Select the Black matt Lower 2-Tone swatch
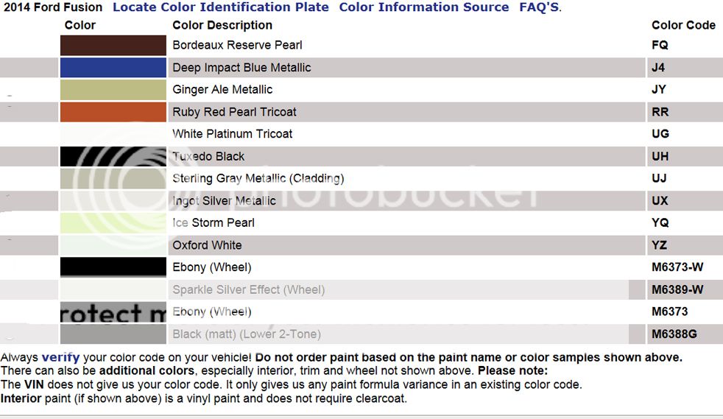 (113, 334)
